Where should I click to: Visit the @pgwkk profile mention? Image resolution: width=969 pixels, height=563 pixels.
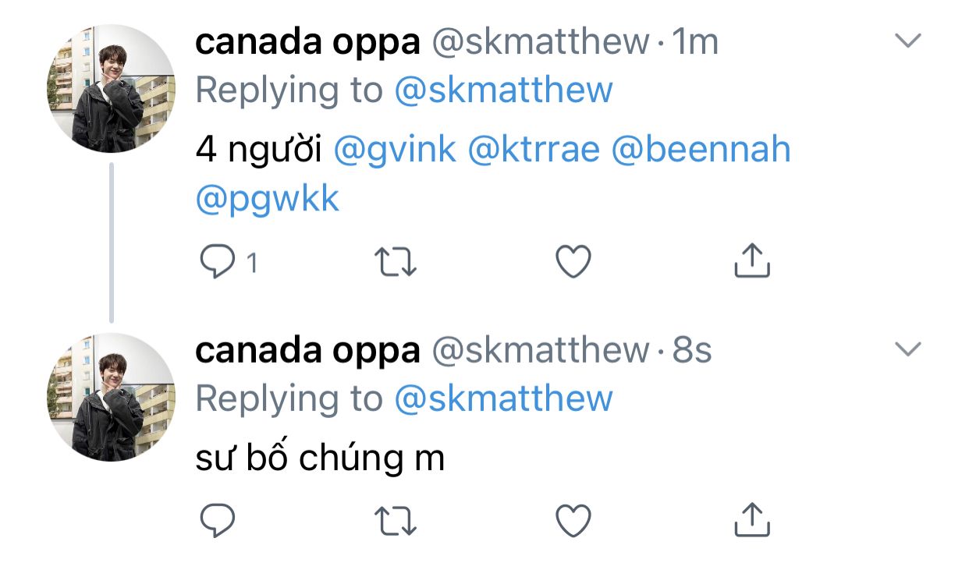pos(268,200)
